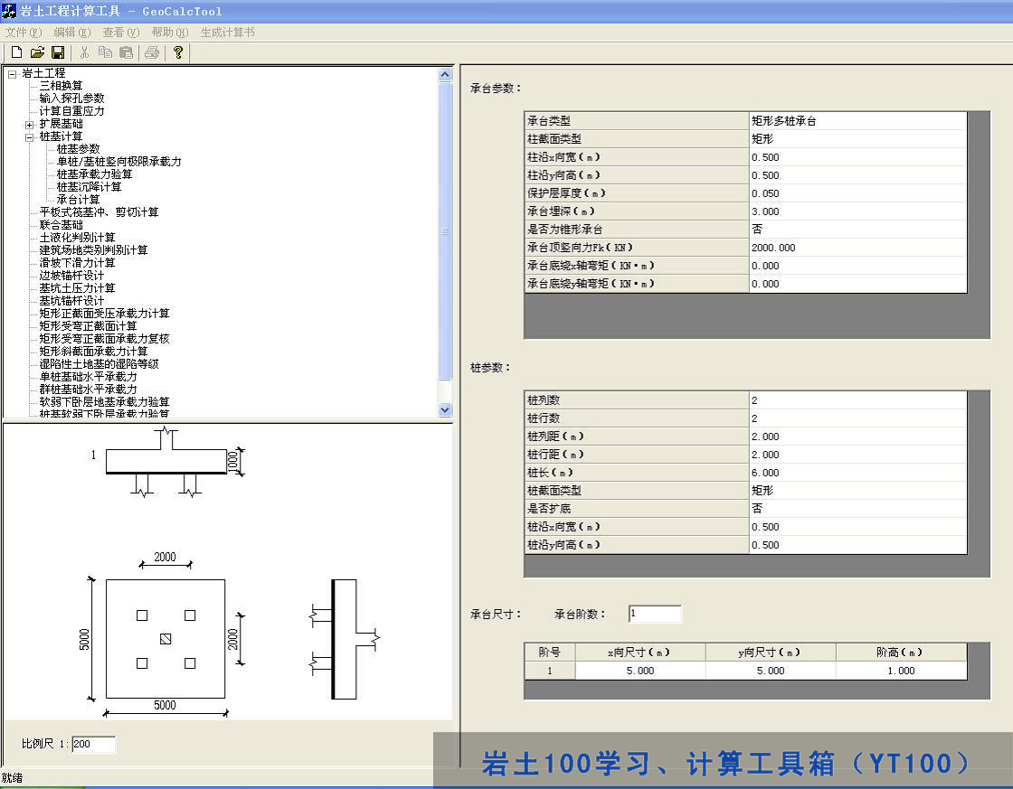The height and width of the screenshot is (789, 1013).
Task: Click the 保护层厚度 value 0.050
Action: [858, 193]
